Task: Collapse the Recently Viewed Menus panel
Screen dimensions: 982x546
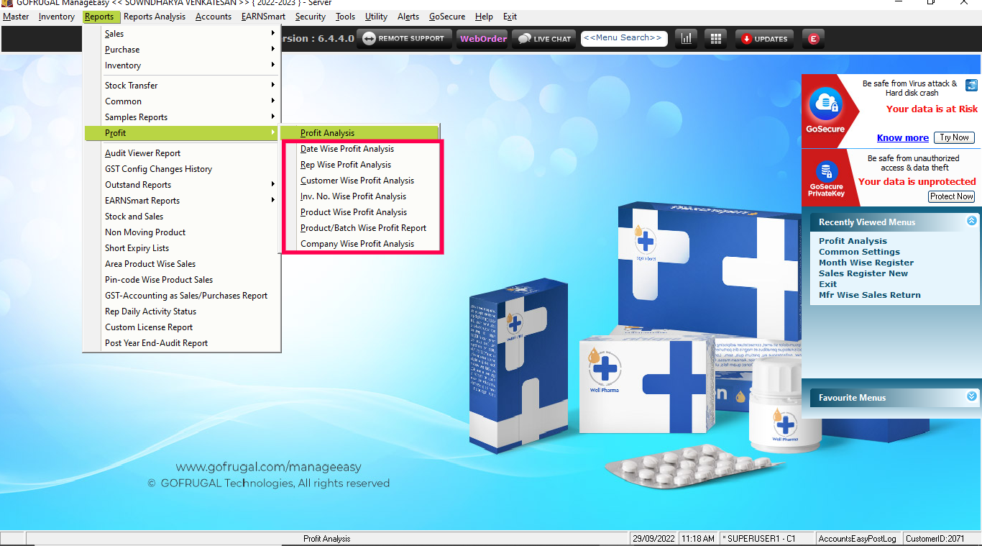Action: tap(972, 221)
